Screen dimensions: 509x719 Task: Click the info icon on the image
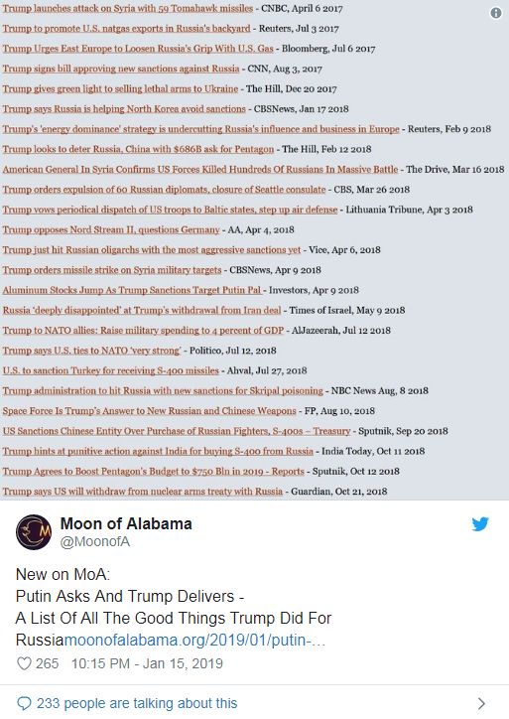click(496, 13)
